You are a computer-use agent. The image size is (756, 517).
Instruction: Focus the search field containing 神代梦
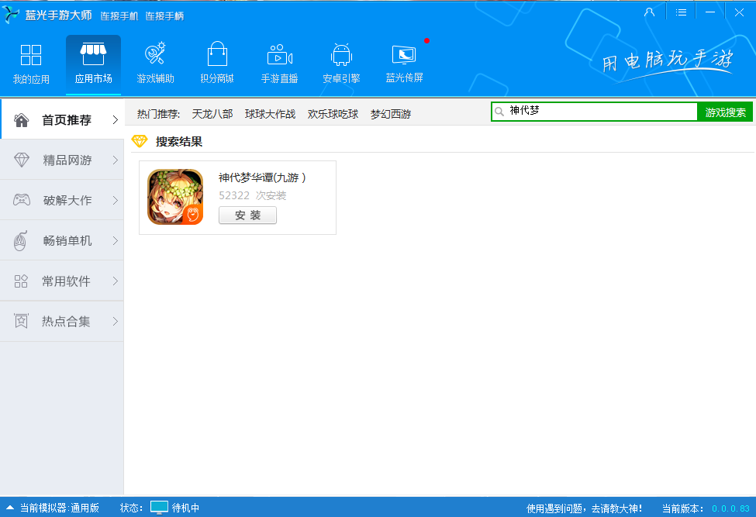point(594,112)
